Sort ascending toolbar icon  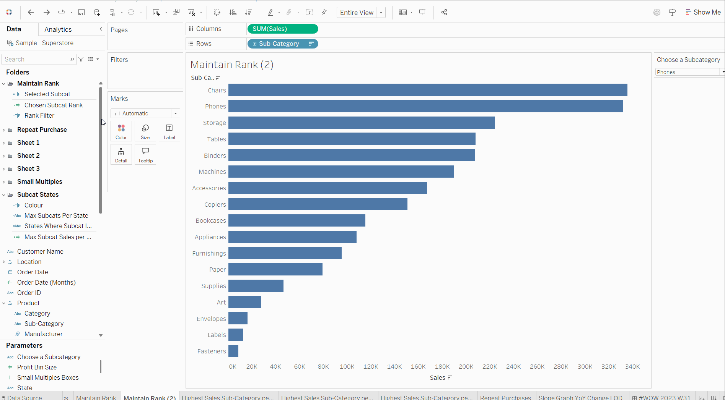[233, 12]
